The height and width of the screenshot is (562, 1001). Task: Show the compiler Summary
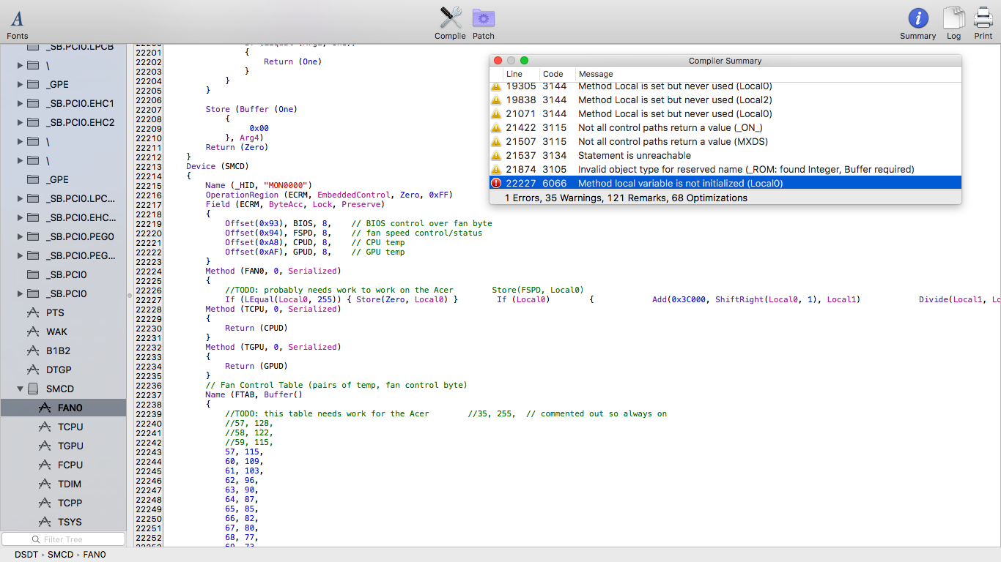pos(917,23)
